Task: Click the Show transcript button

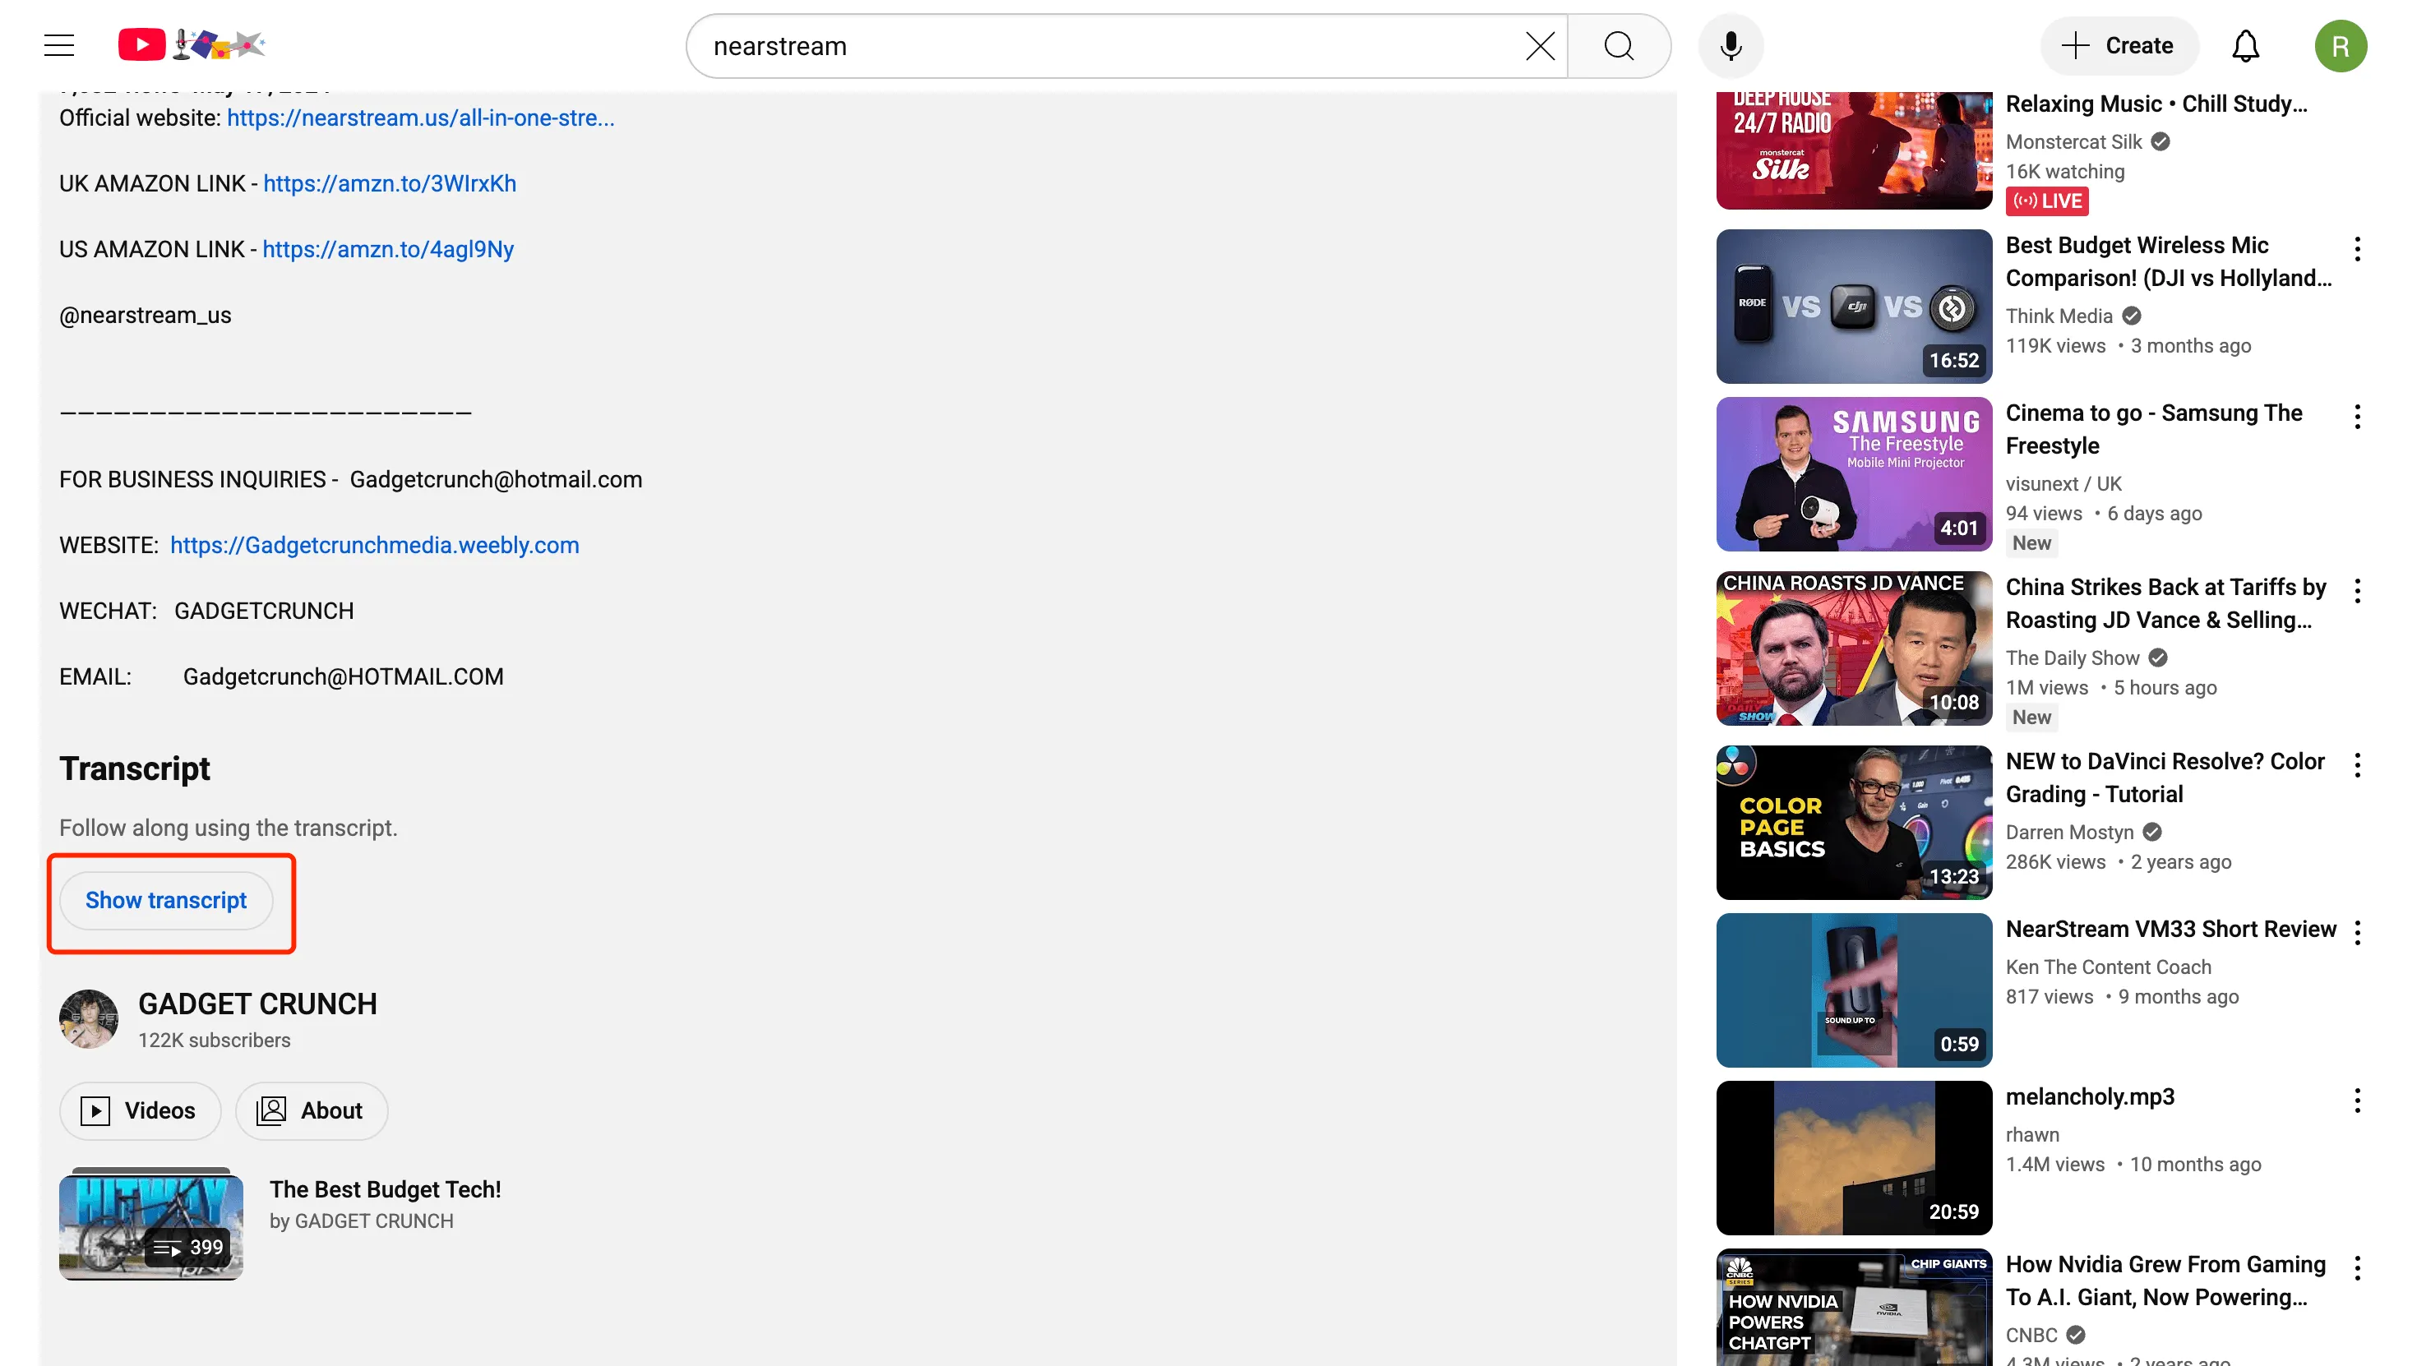Action: [166, 901]
